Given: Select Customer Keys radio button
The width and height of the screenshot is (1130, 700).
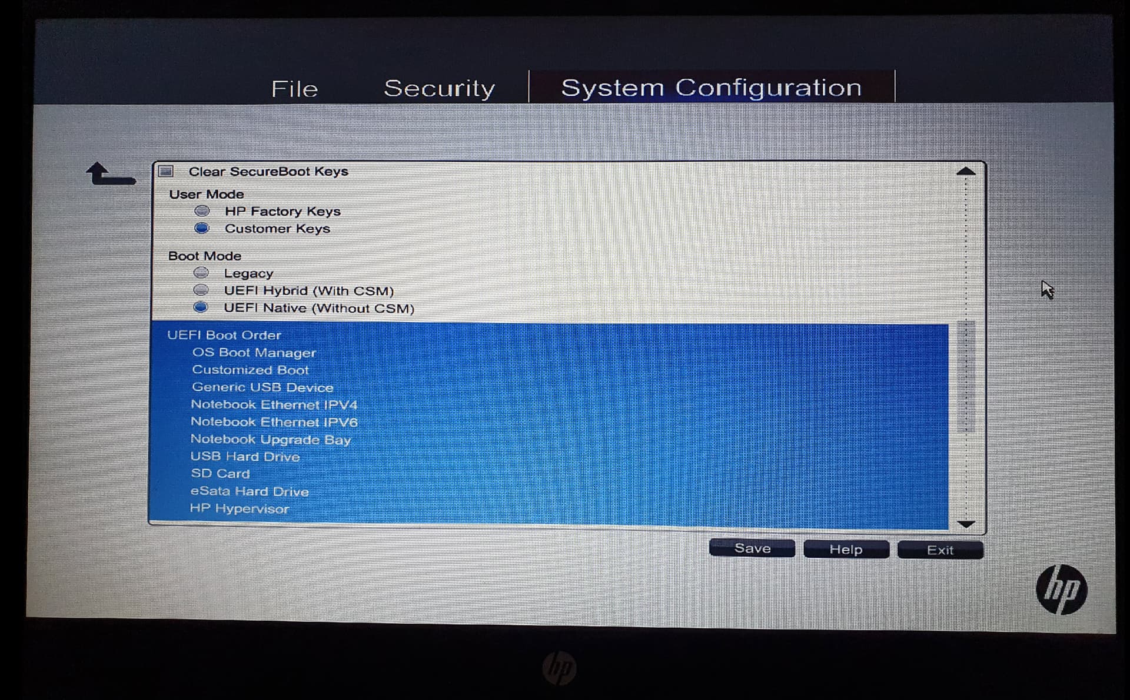Looking at the screenshot, I should [202, 228].
